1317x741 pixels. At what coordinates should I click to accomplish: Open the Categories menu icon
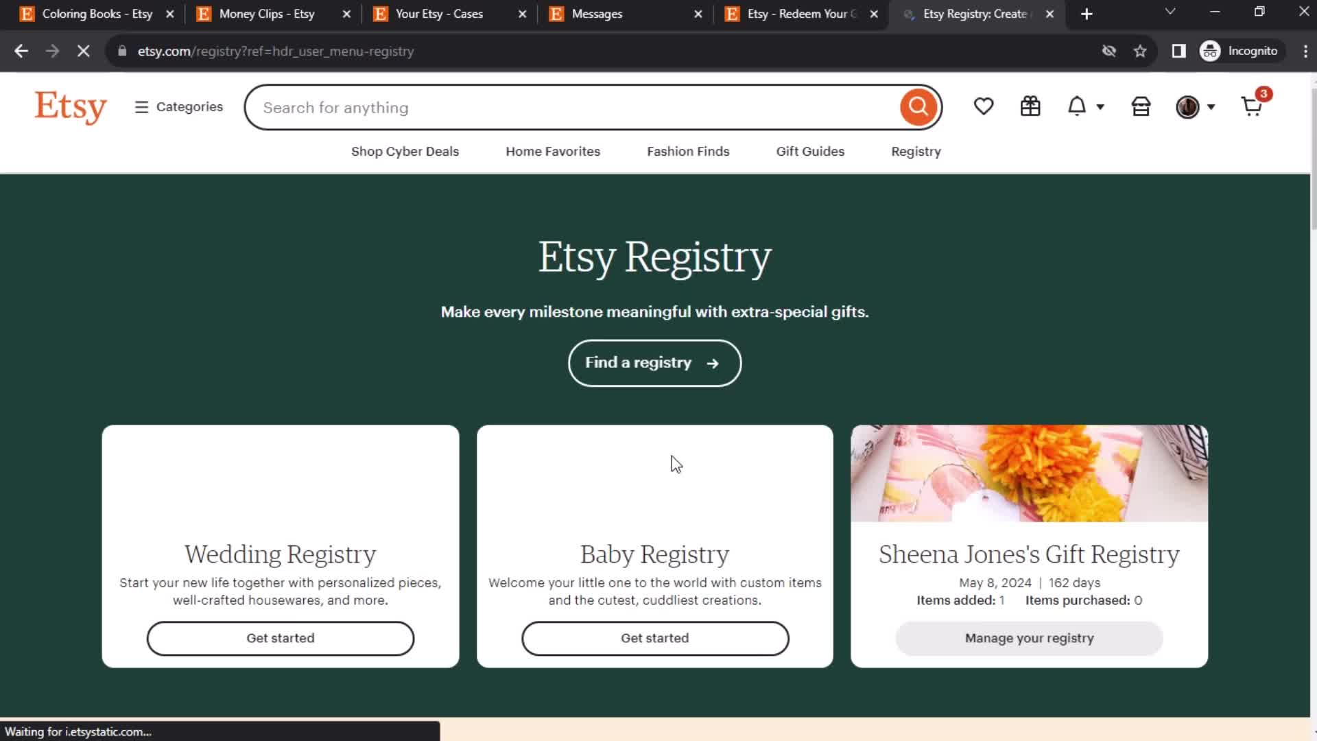point(141,107)
